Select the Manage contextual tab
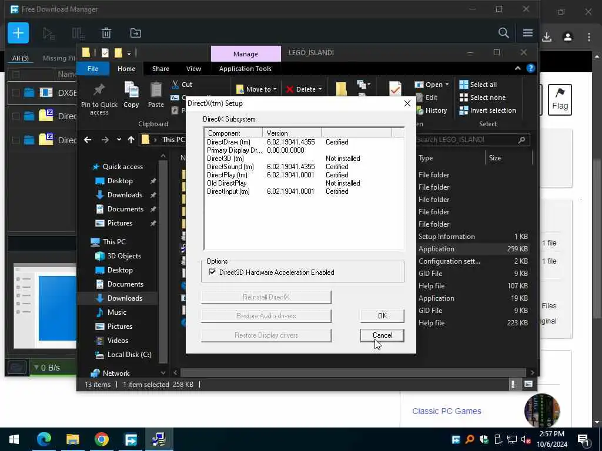This screenshot has width=602, height=451. [x=246, y=53]
